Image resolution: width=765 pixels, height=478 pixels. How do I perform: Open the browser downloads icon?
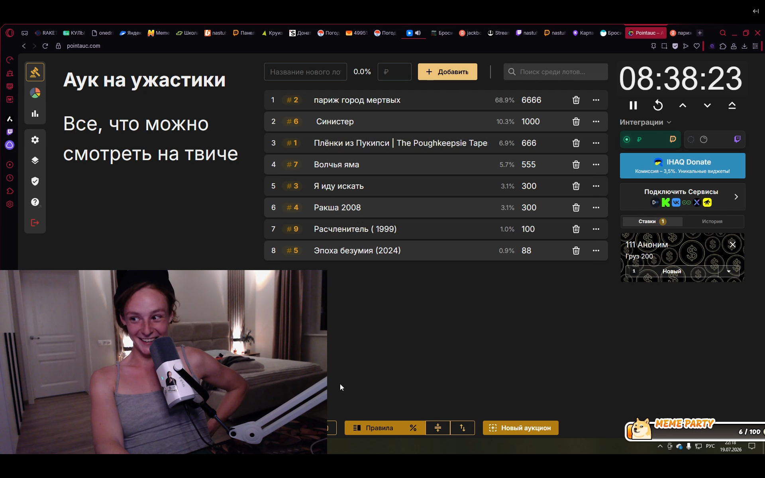(x=744, y=46)
